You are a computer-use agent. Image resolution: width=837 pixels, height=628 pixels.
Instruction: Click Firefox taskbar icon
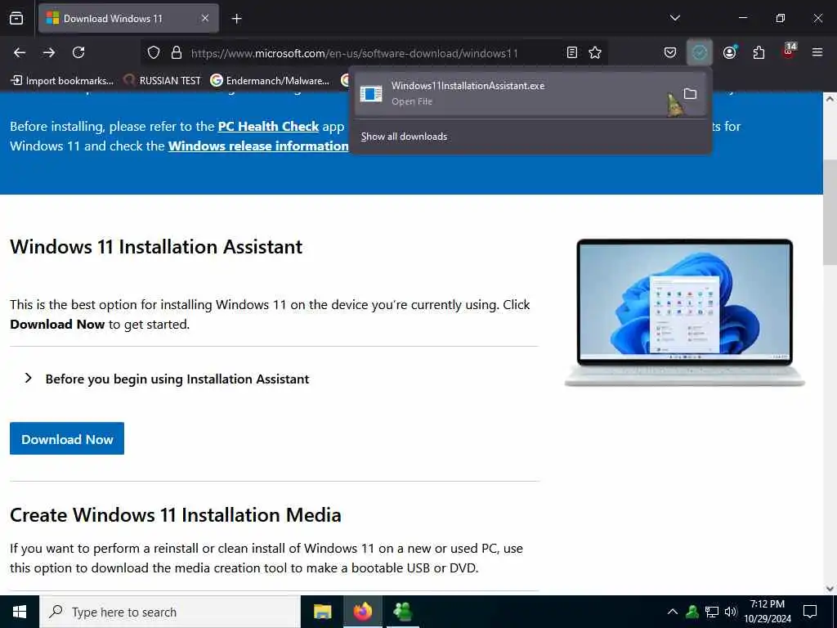point(362,612)
